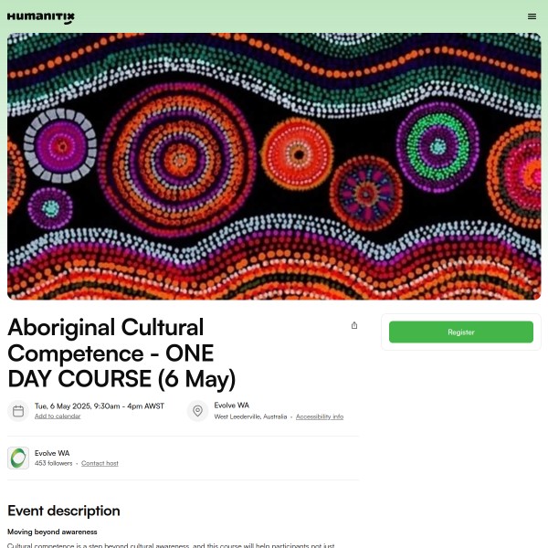Select the Evolve WA host name
Image resolution: width=548 pixels, height=548 pixels.
pyautogui.click(x=52, y=453)
